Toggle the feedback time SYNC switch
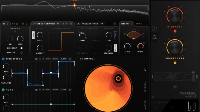This screenshot has width=200, height=112. pyautogui.click(x=115, y=35)
